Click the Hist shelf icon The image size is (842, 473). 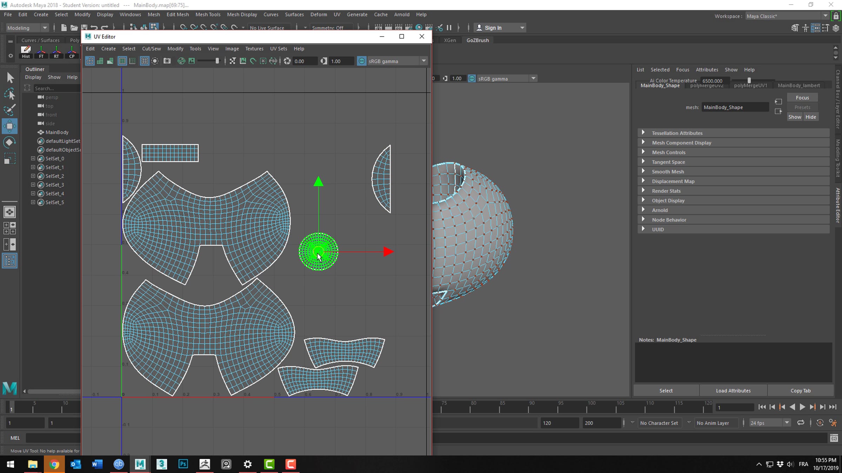(x=26, y=52)
